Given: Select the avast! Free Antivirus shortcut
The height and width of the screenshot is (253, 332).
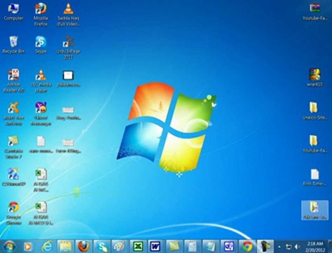Looking at the screenshot, I should coord(14,114).
